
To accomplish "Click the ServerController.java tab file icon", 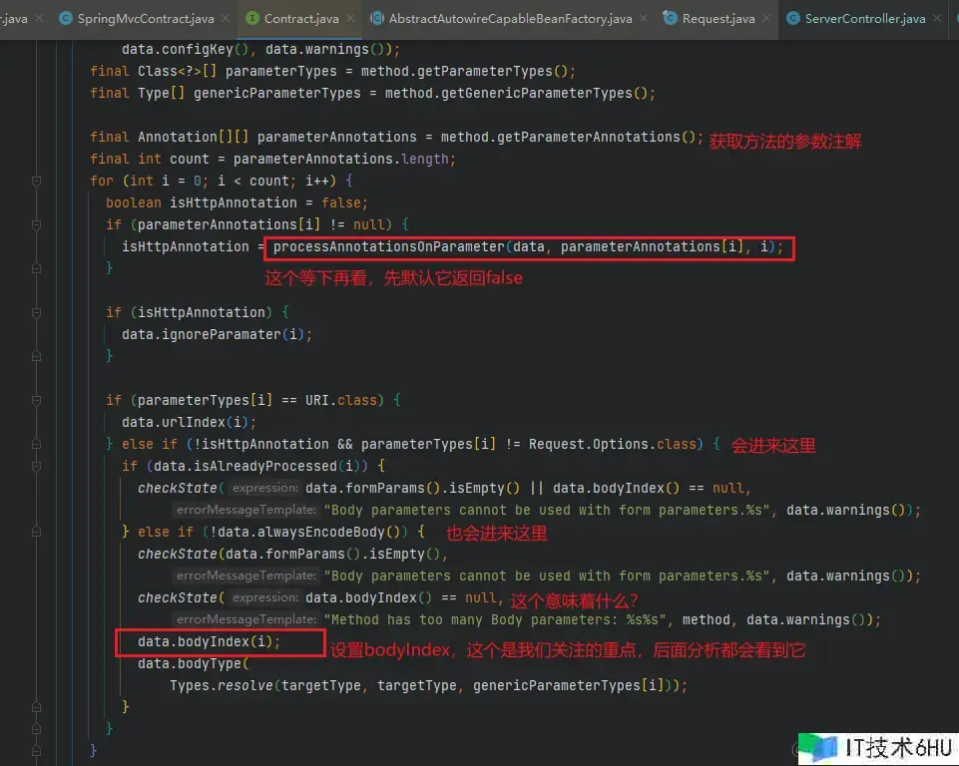I will tap(793, 19).
